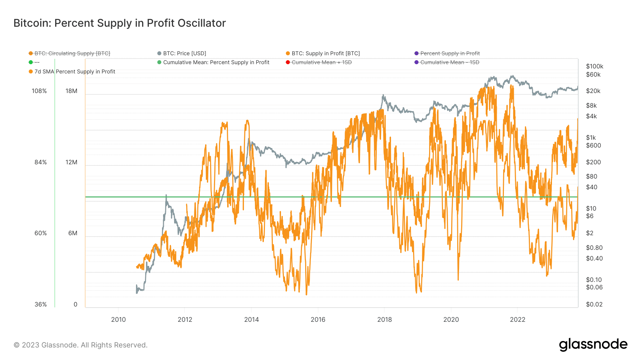Toggle struck-through Percent Supply in Profit legend

[447, 53]
